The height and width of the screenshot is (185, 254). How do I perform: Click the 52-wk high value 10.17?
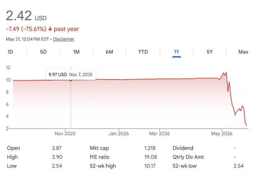[x=150, y=166]
